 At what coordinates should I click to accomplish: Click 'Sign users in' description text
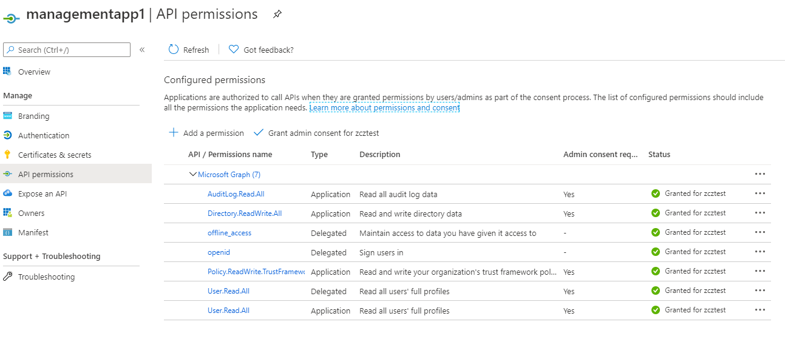[x=381, y=252]
